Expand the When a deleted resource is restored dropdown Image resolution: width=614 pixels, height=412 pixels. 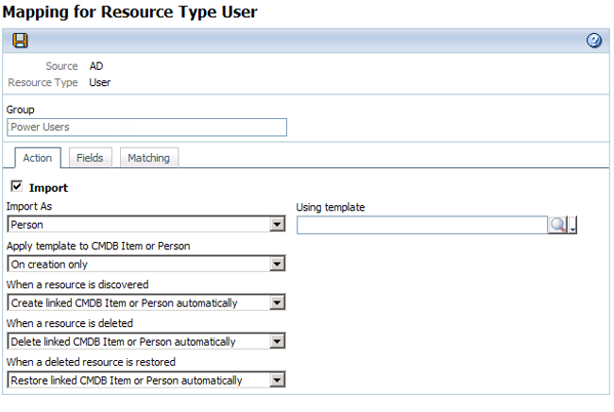pyautogui.click(x=277, y=381)
